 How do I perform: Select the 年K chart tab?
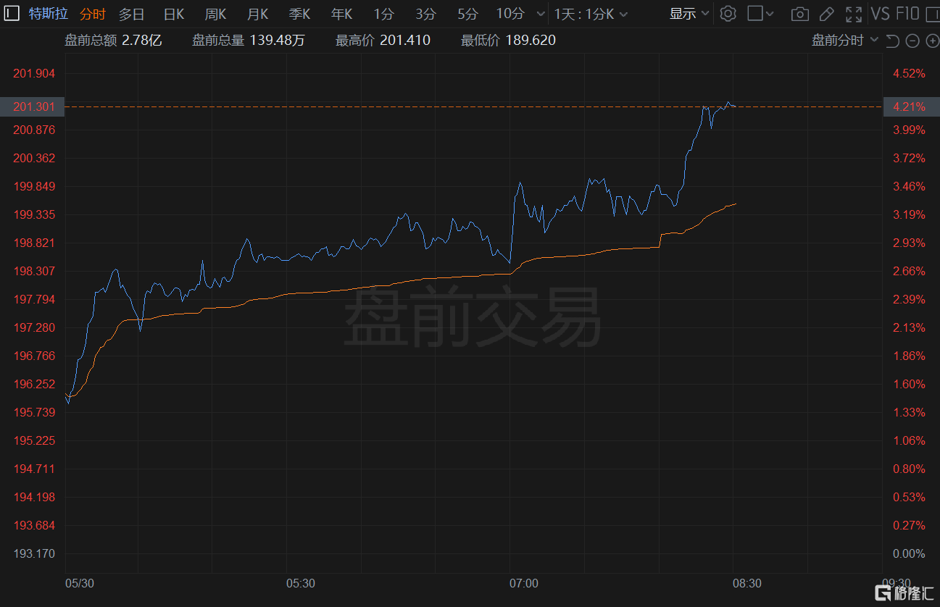[341, 14]
